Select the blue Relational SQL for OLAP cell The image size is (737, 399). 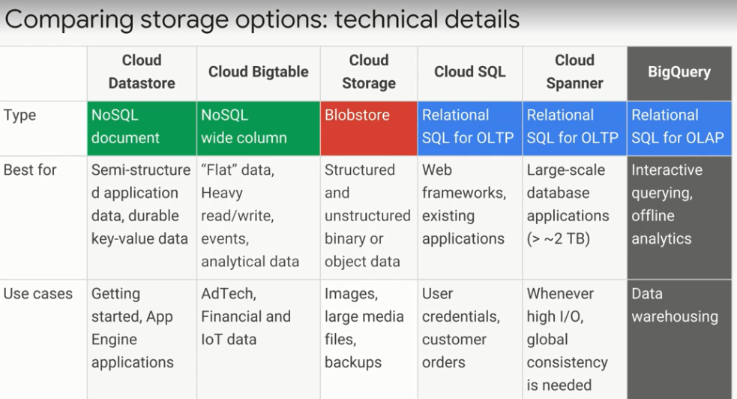click(x=679, y=127)
